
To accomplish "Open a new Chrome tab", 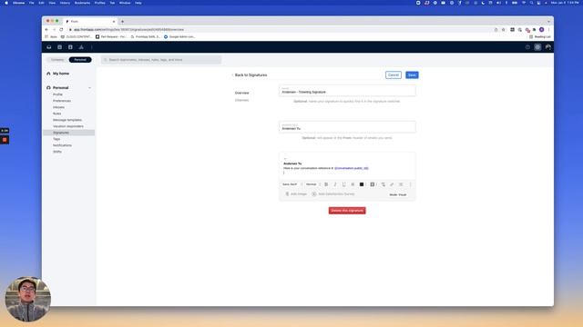I will click(x=122, y=22).
